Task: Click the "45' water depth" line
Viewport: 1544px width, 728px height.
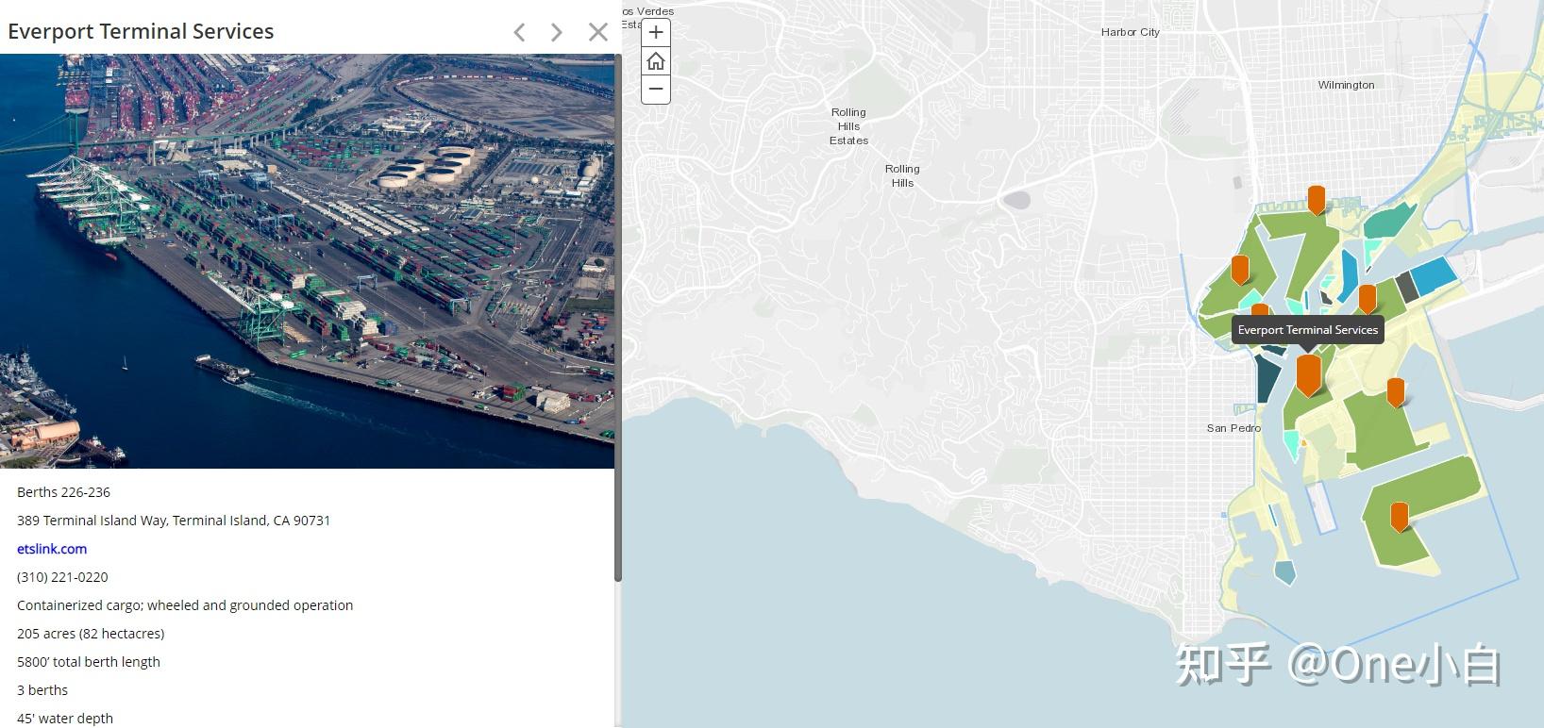Action: (x=65, y=719)
